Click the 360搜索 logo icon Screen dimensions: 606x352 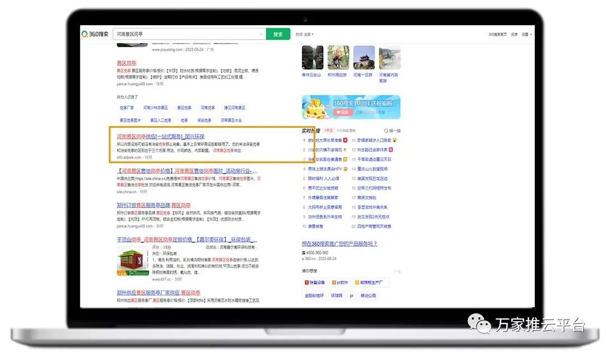pyautogui.click(x=85, y=34)
